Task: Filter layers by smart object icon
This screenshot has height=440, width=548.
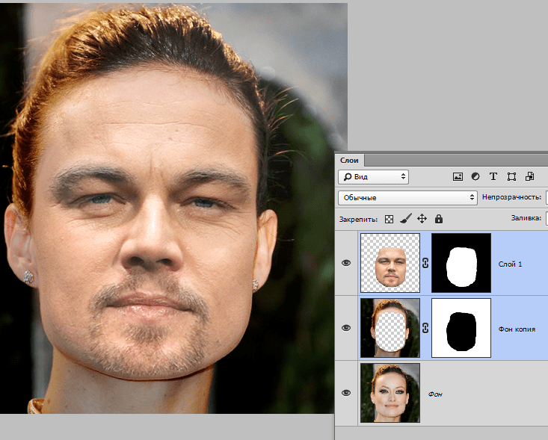Action: point(529,177)
